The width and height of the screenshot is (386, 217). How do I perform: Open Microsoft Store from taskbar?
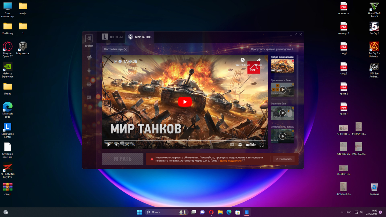238,212
